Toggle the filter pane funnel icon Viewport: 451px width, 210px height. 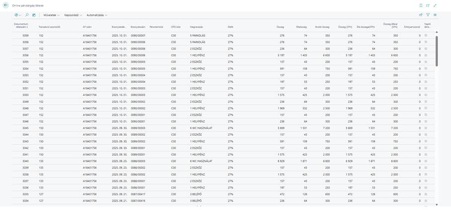(x=428, y=15)
